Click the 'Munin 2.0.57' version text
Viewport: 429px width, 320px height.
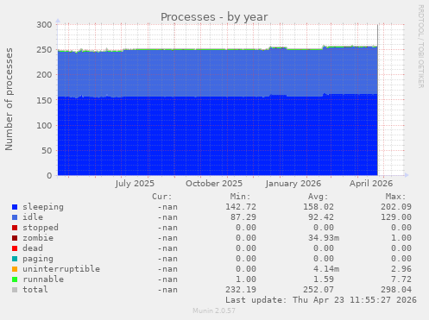pyautogui.click(x=214, y=311)
